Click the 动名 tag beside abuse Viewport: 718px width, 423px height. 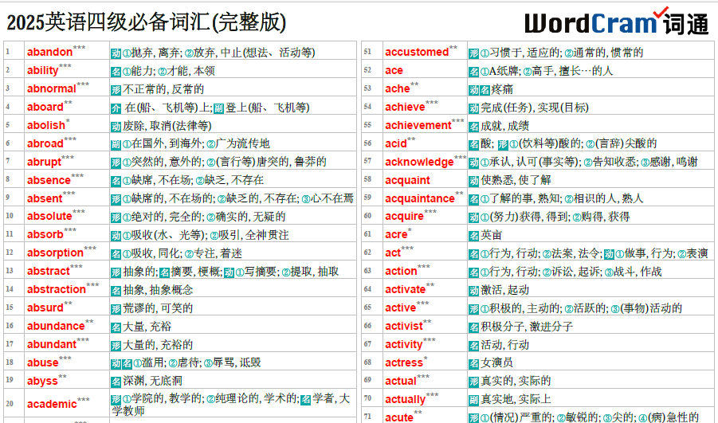point(121,362)
